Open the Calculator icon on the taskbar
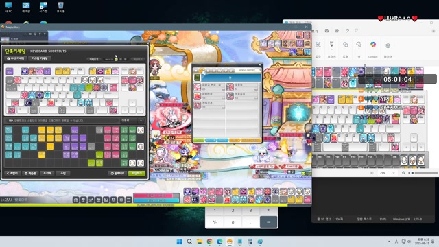 coord(250,242)
